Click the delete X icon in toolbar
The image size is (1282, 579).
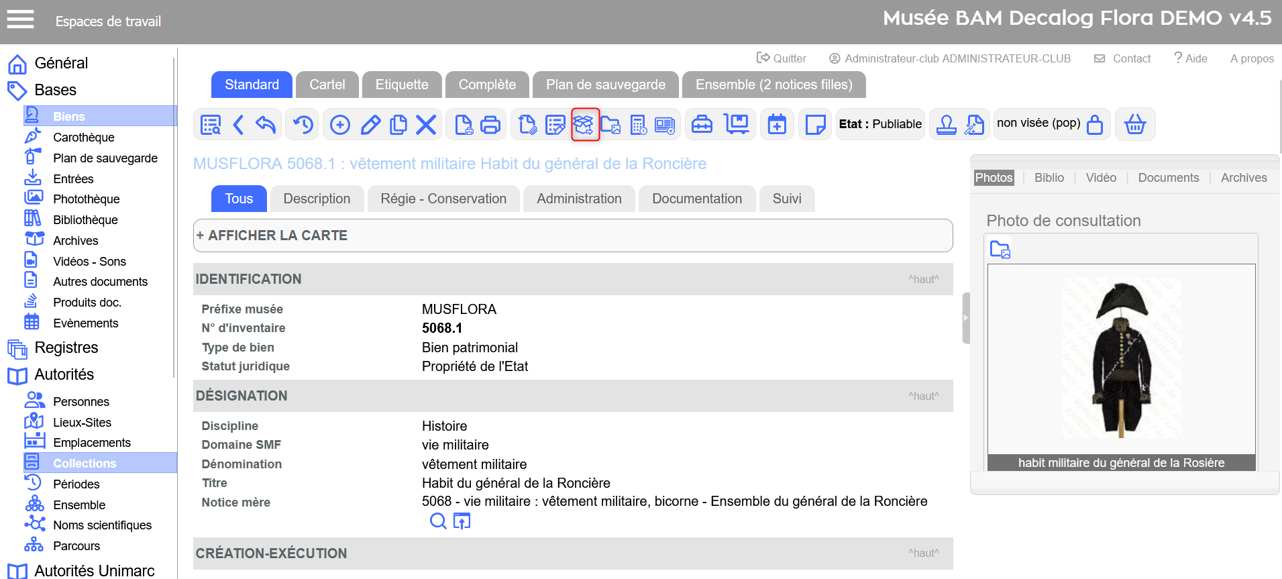click(426, 125)
